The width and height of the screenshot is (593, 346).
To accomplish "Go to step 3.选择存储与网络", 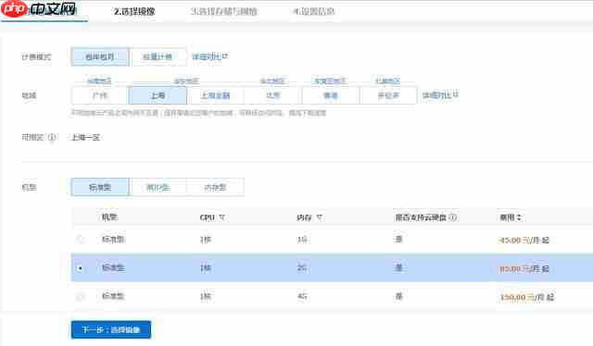I will tap(224, 11).
